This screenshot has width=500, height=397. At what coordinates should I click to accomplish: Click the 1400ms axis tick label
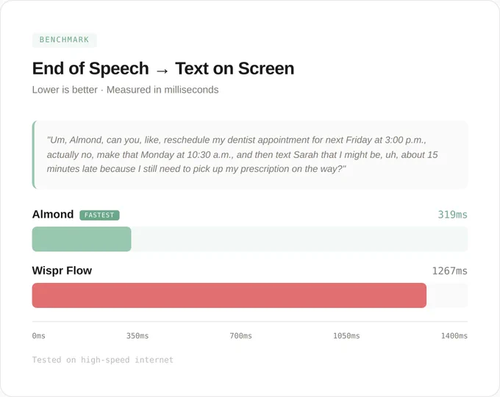[x=454, y=336]
